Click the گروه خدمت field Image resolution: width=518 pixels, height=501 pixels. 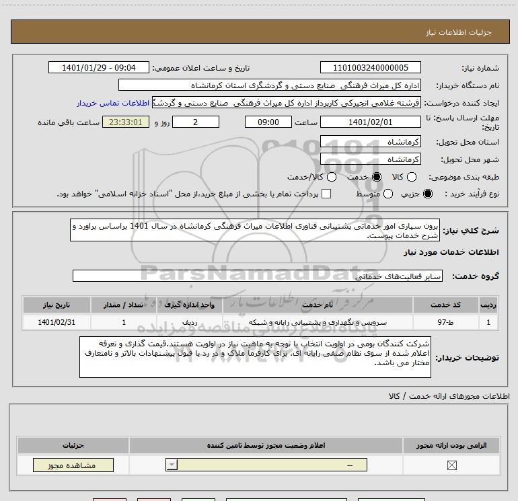258,276
